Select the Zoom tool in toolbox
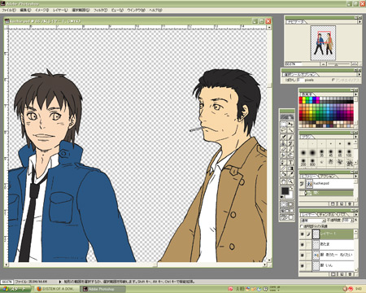The width and height of the screenshot is (366, 293). click(290, 181)
